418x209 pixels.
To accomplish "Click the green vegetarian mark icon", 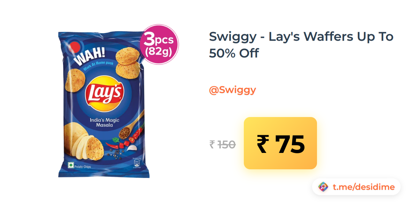I will [70, 166].
